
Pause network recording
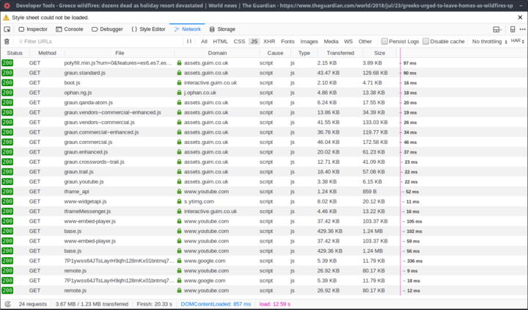[x=189, y=42]
